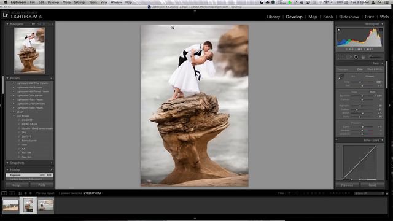393x221 pixels.
Task: Collapse the Basic panel
Action: (382, 63)
